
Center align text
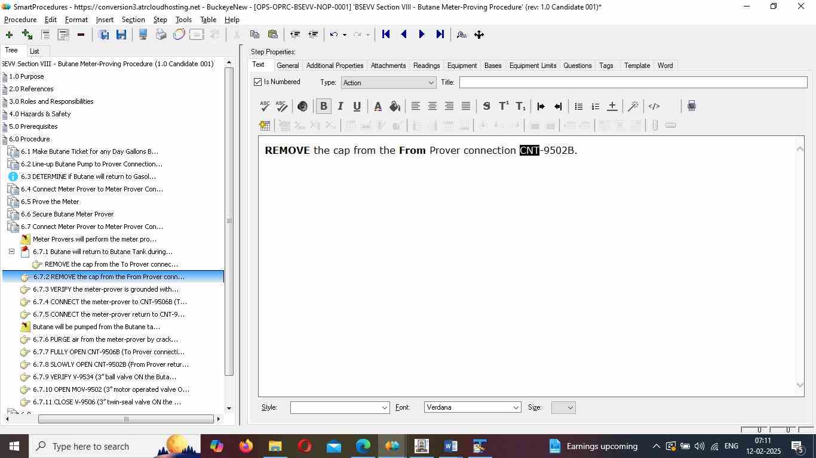(432, 106)
